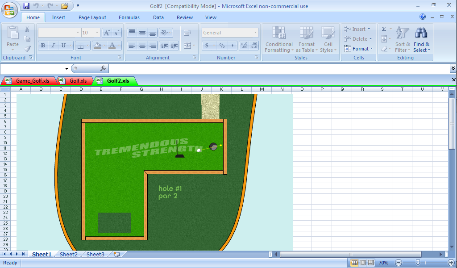Screen dimensions: 457x268
Task: Open the Page Layout ribbon tab
Action: (92, 17)
